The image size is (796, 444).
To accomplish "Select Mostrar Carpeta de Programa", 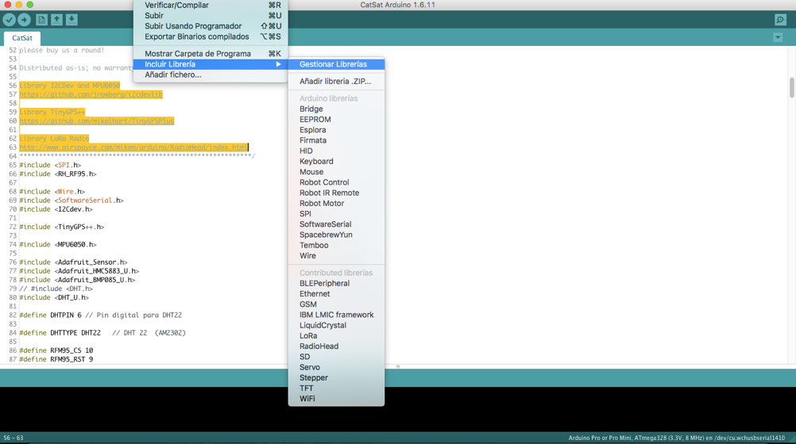I will (x=211, y=54).
